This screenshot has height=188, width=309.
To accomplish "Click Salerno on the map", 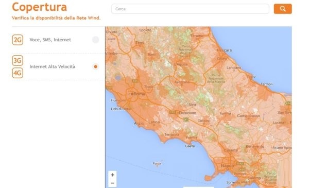I will tap(254, 178).
